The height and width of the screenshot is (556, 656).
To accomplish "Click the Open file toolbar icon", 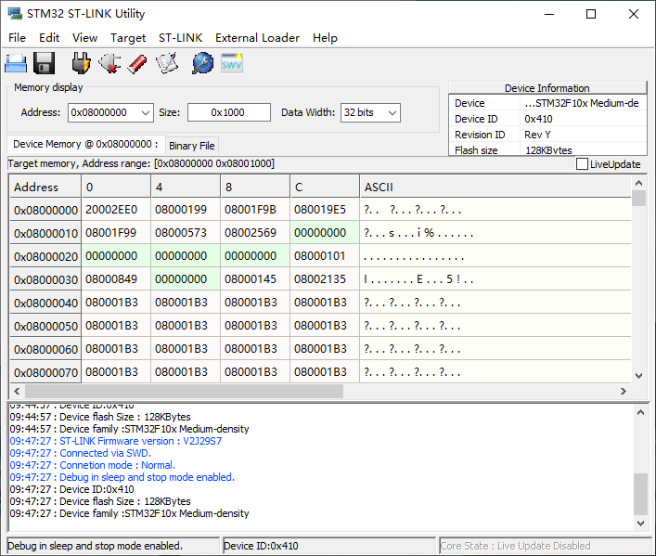I will point(16,64).
